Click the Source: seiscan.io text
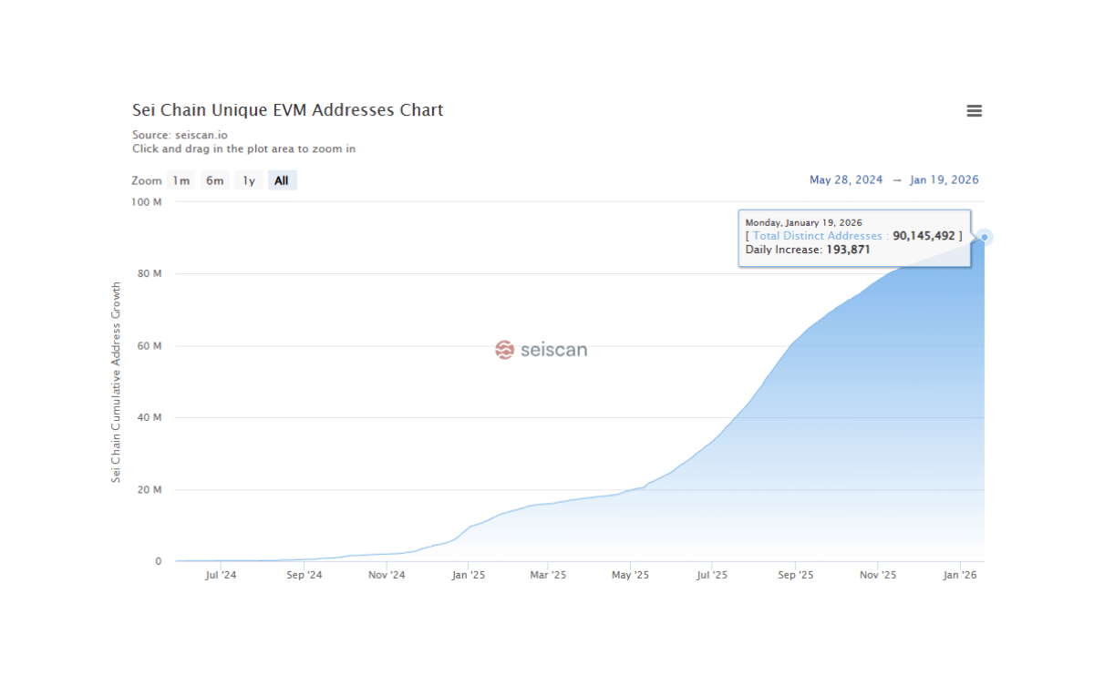This screenshot has height=686, width=1094. (179, 134)
